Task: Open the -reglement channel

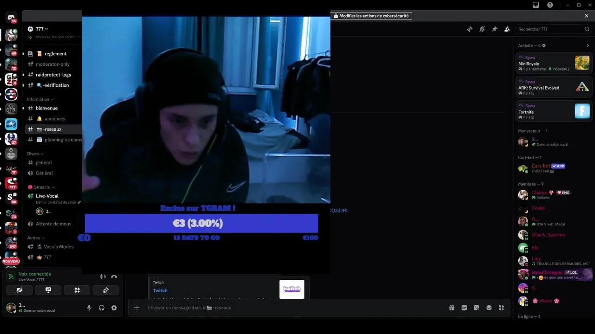Action: point(53,54)
